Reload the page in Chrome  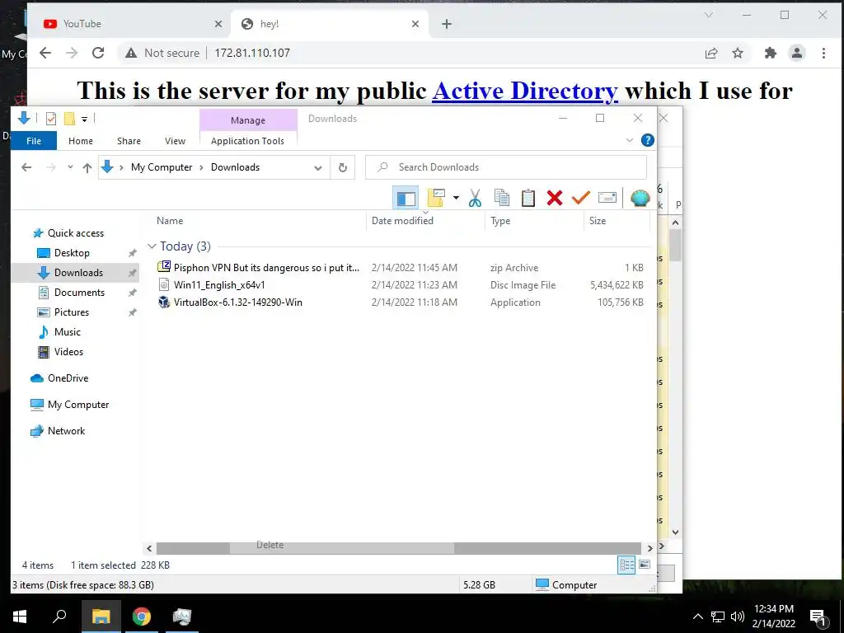[98, 53]
